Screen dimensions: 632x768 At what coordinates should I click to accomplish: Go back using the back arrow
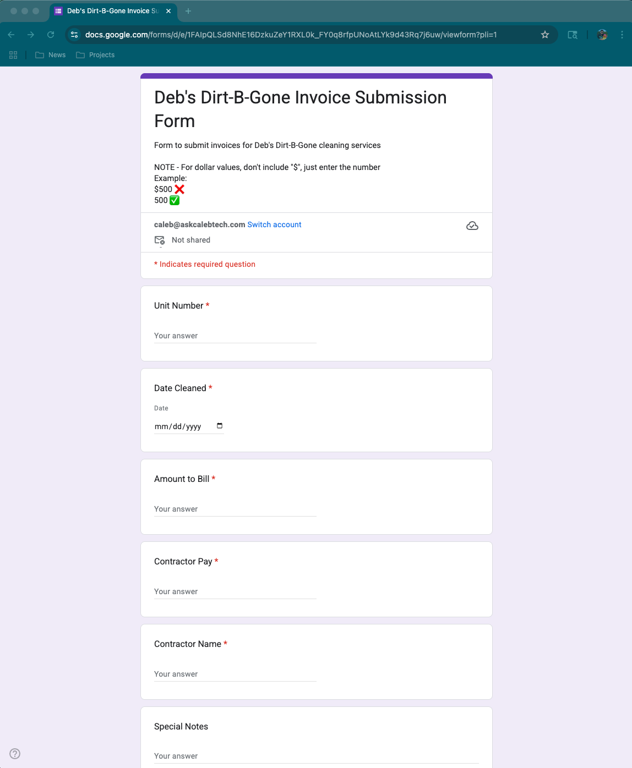tap(11, 35)
